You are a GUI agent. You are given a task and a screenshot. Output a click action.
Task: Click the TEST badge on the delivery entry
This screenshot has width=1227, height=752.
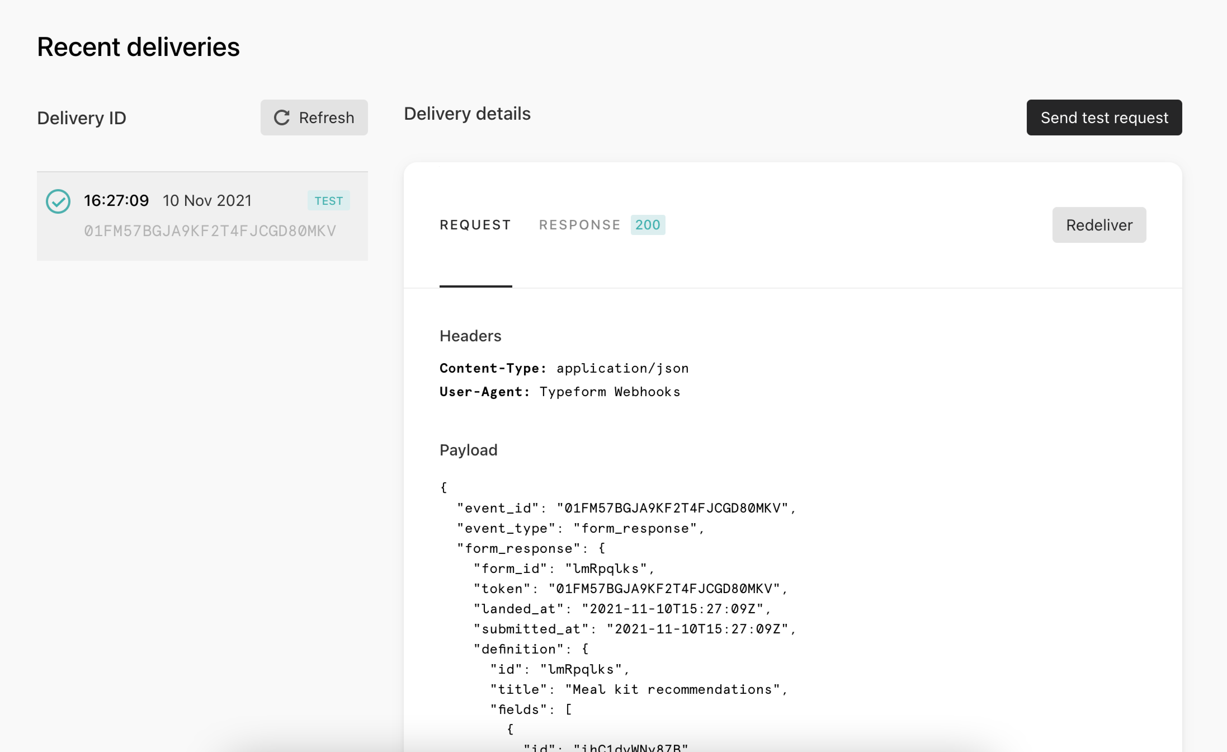(x=328, y=200)
